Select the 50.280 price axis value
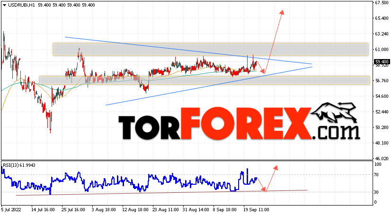392x215 pixels. click(382, 127)
